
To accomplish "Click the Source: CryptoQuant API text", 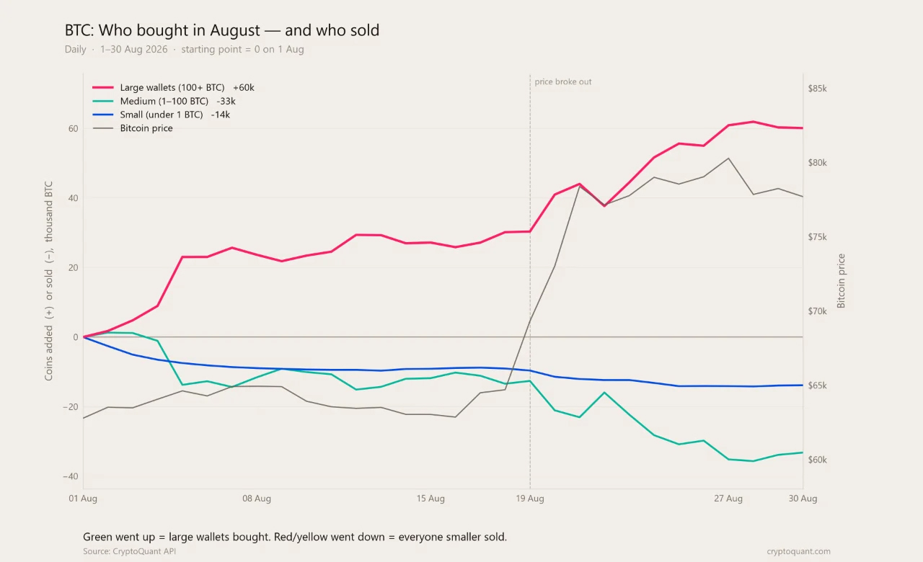I will tap(130, 551).
